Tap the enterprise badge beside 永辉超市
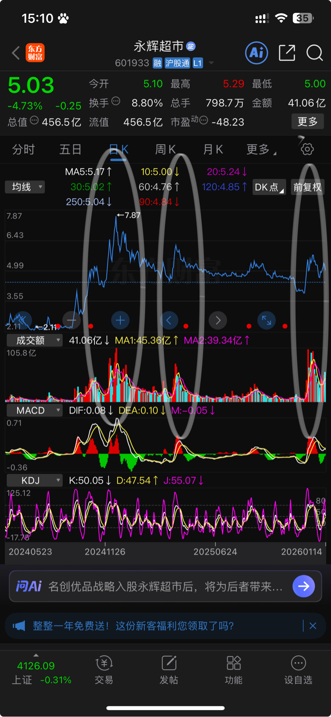331x717 pixels. 191,46
